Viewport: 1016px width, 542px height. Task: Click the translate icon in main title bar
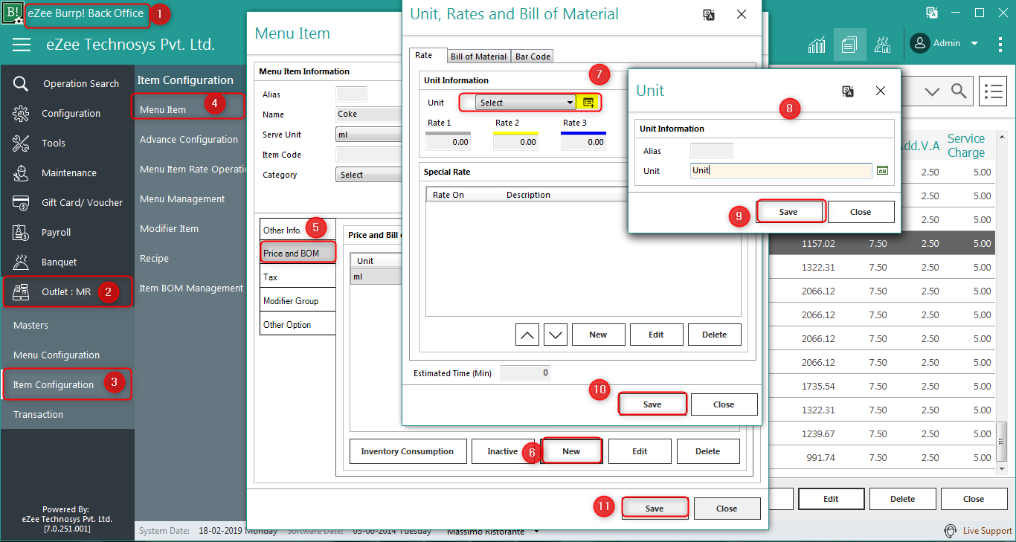931,13
